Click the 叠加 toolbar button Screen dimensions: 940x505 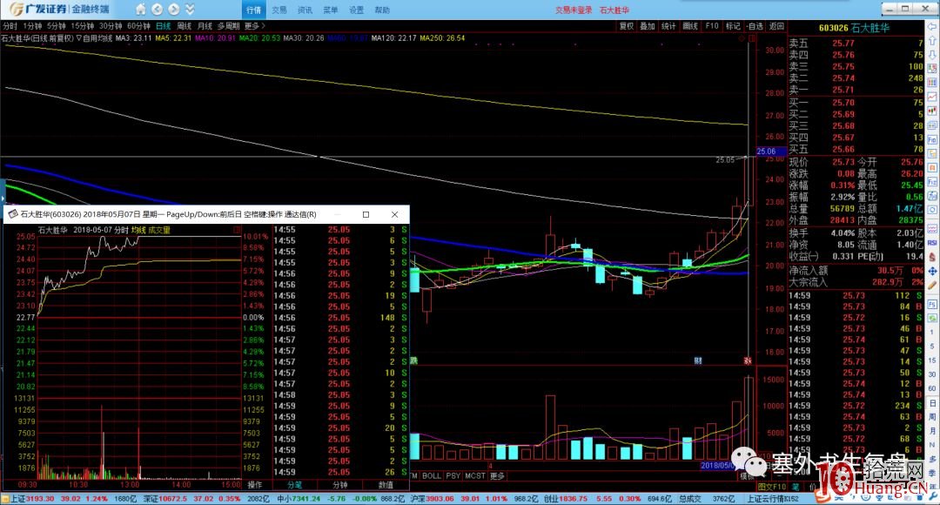[648, 26]
